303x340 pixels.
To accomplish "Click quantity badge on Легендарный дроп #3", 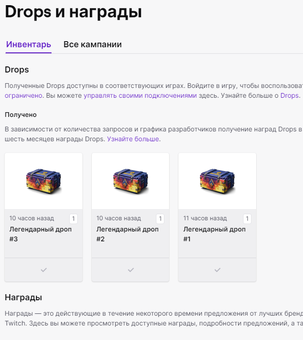I will [74, 219].
